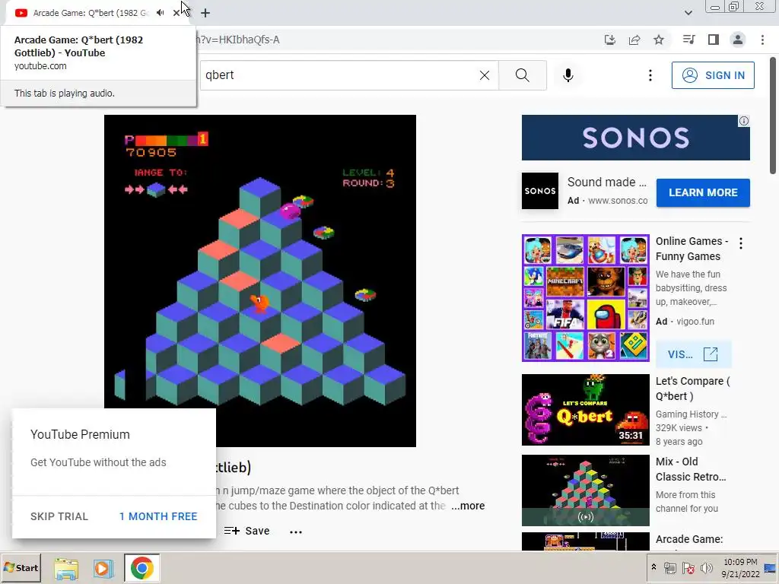This screenshot has width=779, height=584.
Task: Open the YouTube settings three-dot menu
Action: coord(650,75)
